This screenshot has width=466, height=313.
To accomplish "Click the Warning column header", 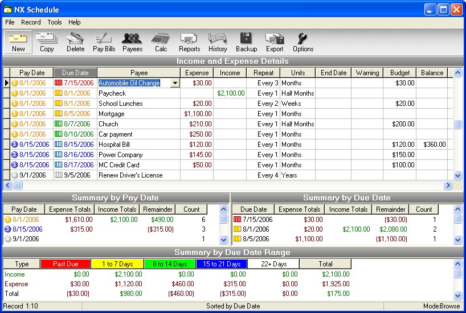I will point(367,73).
